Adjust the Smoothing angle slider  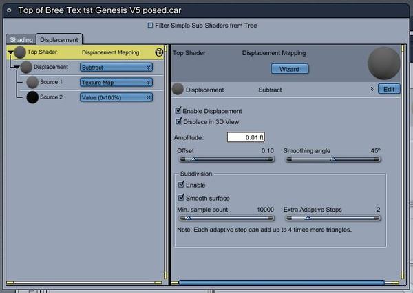333,159
